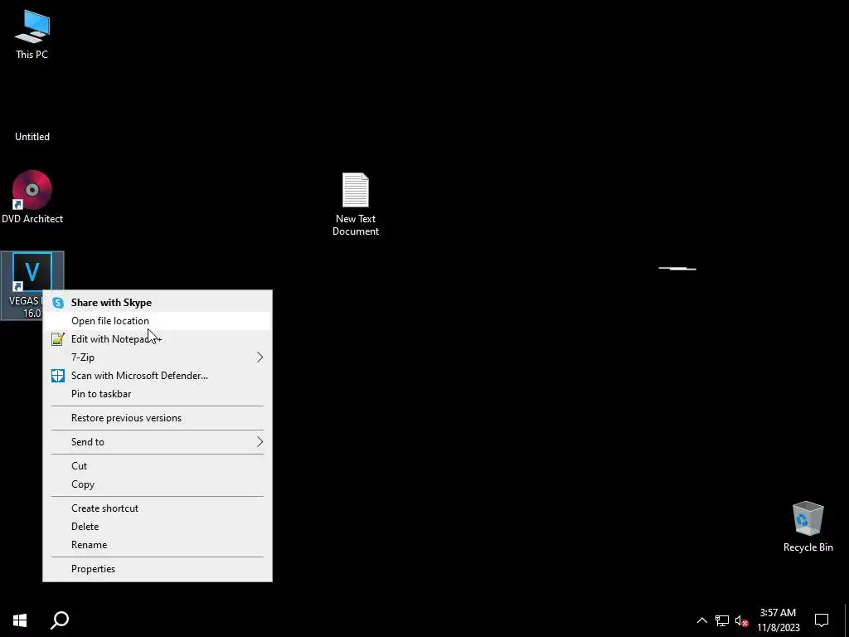Click the Notepad++ icon in context menu
Image resolution: width=849 pixels, height=637 pixels.
tap(58, 339)
